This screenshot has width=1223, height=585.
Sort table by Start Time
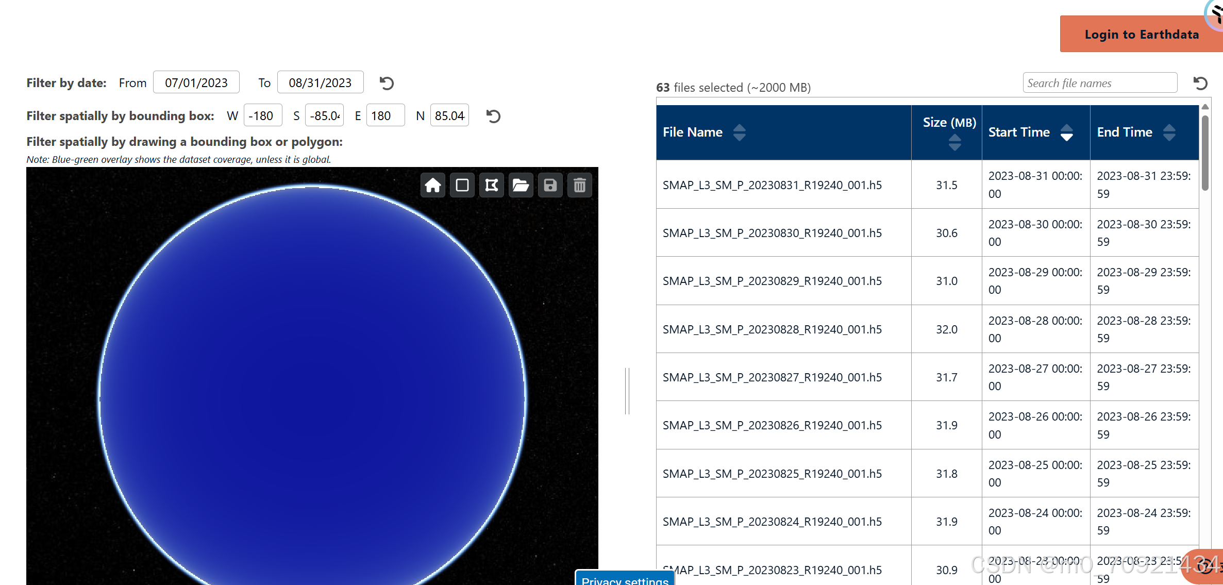1066,132
